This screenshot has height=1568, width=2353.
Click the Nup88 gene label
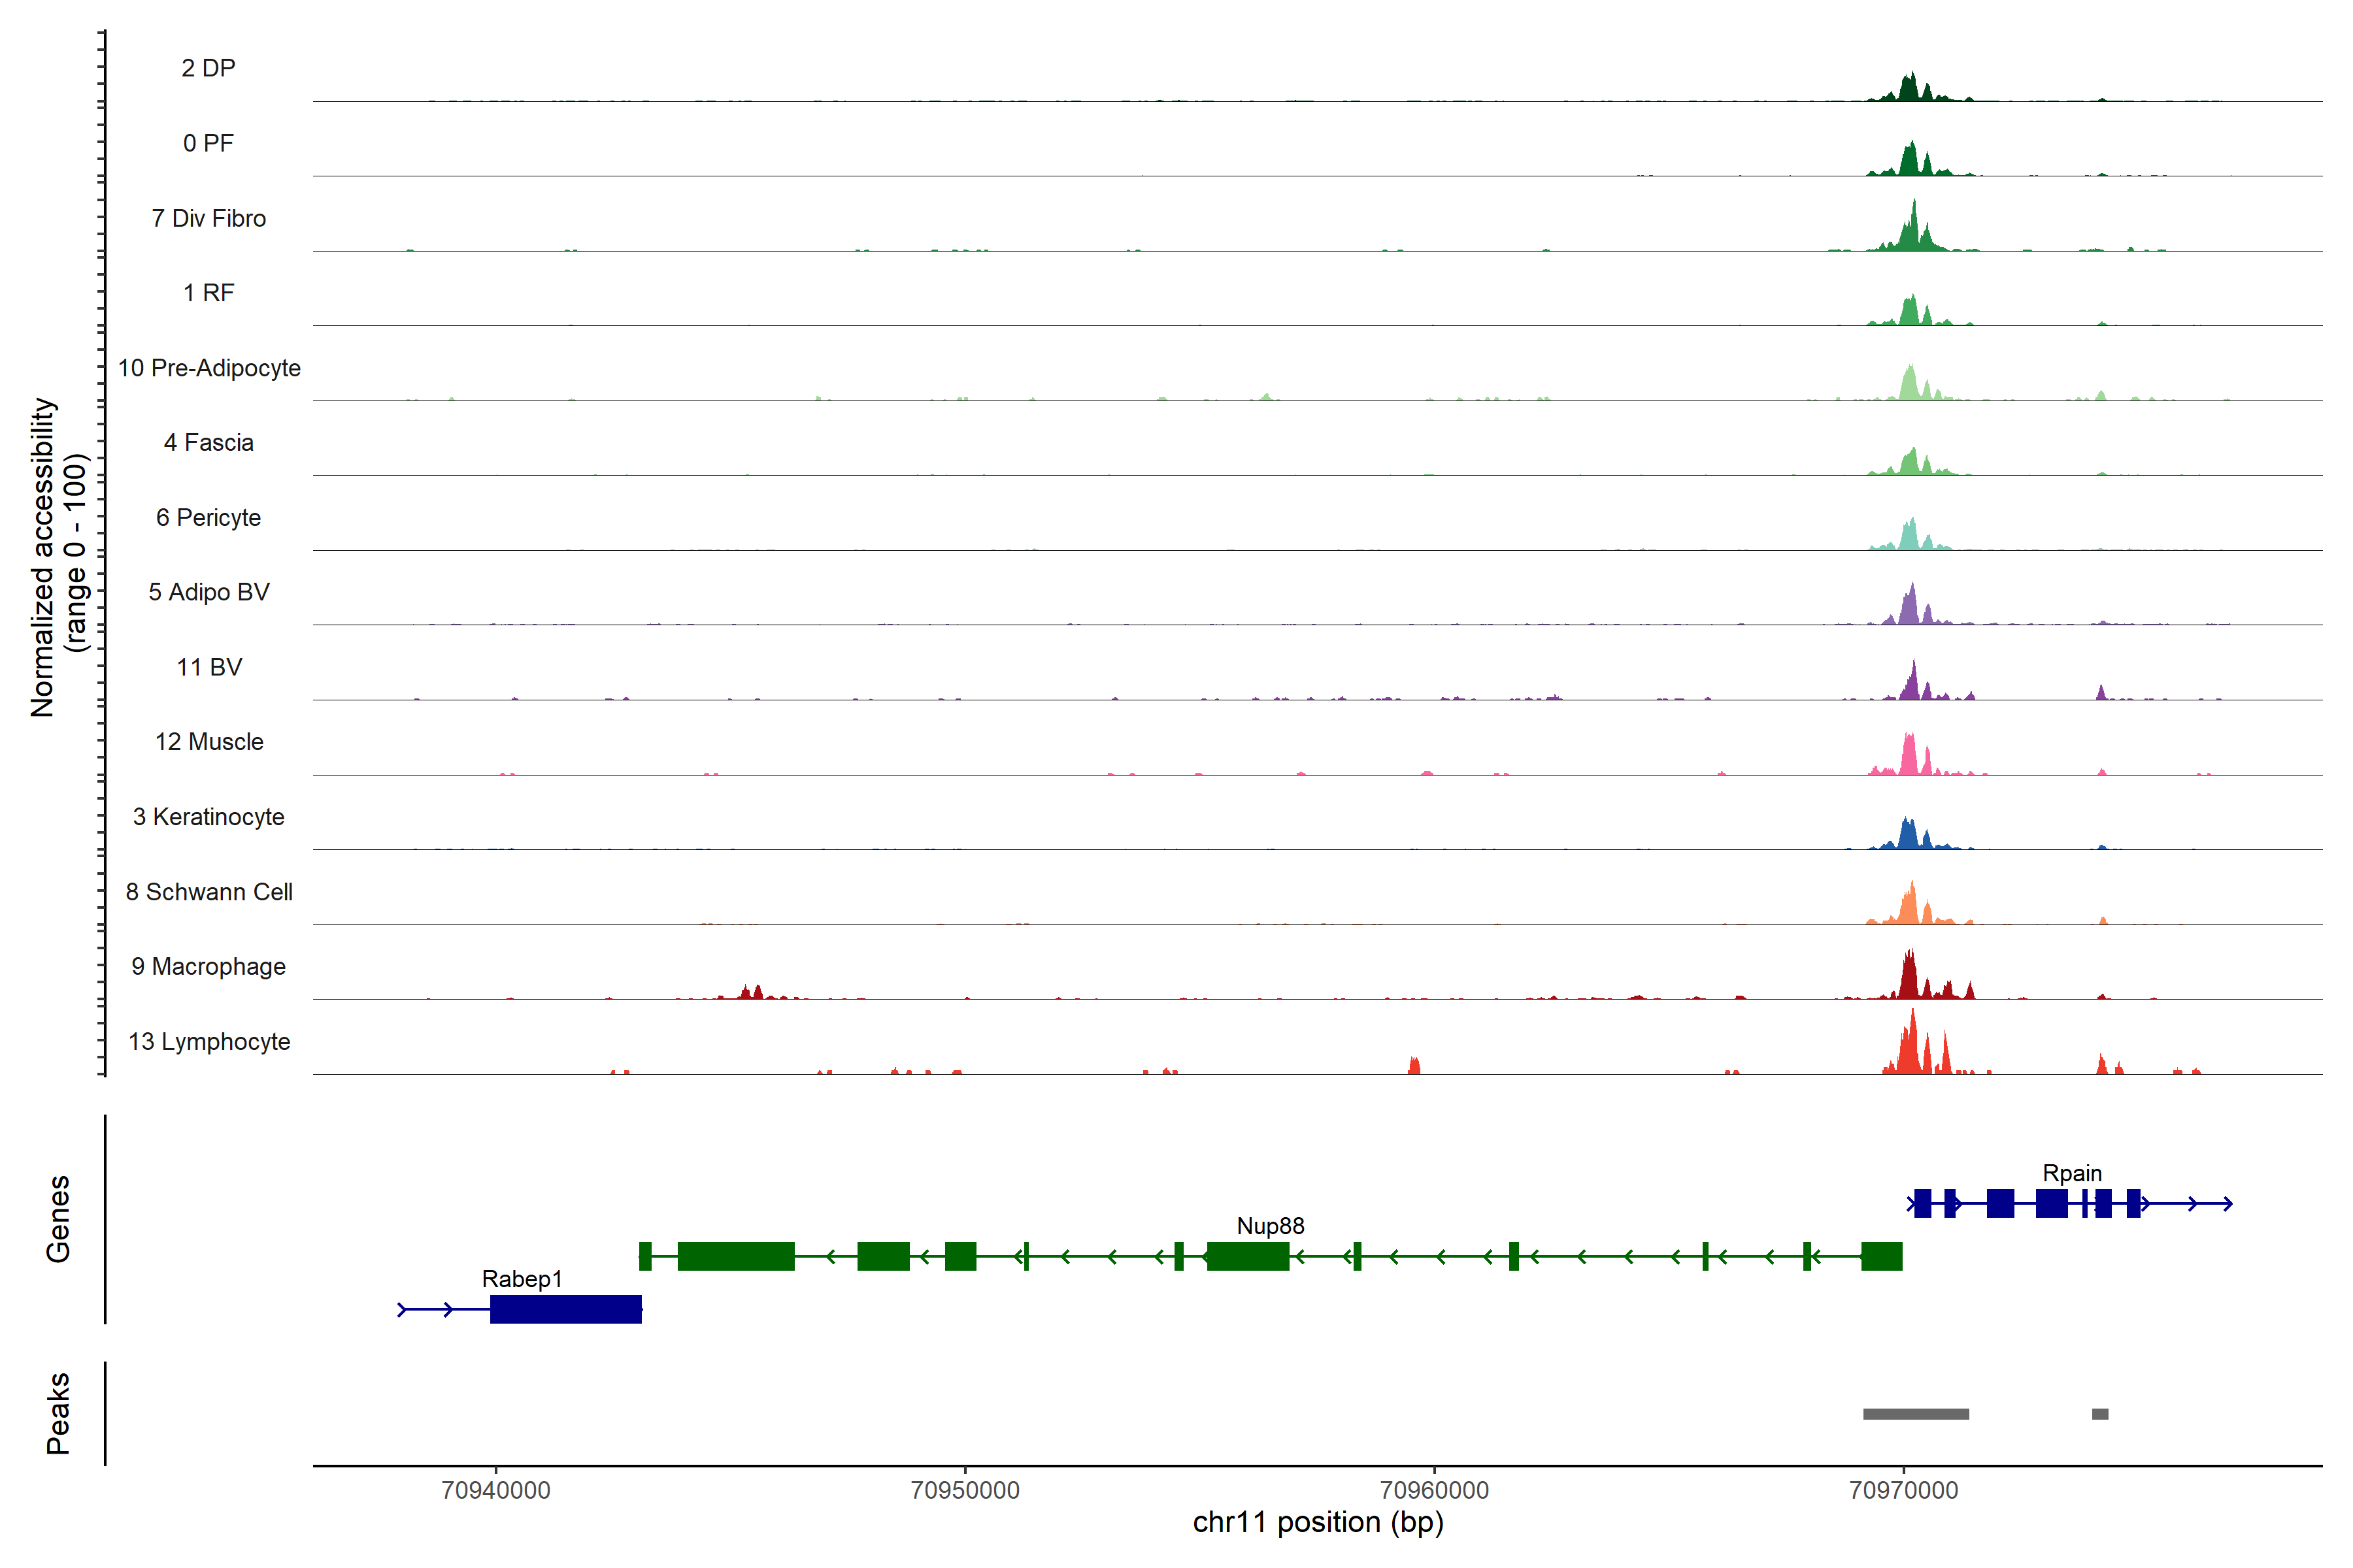[x=1269, y=1225]
